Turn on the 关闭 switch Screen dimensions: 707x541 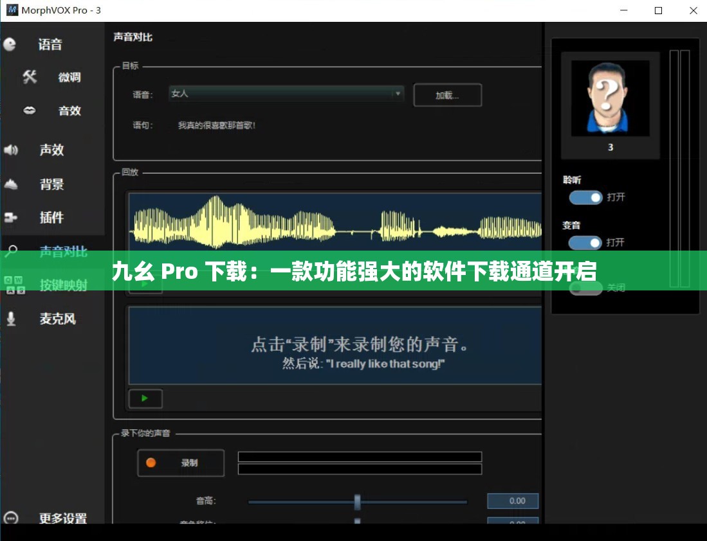coord(585,288)
